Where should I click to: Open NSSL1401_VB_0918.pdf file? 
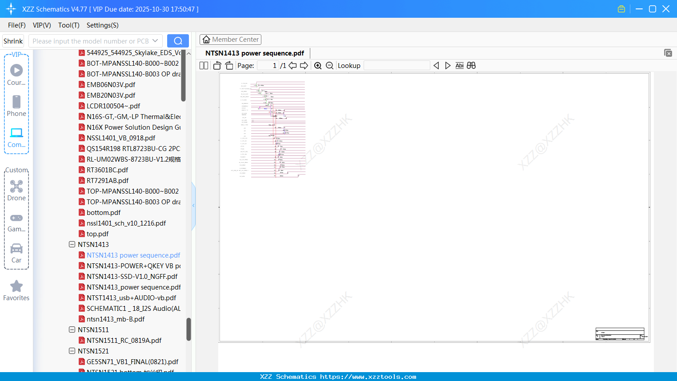(121, 138)
